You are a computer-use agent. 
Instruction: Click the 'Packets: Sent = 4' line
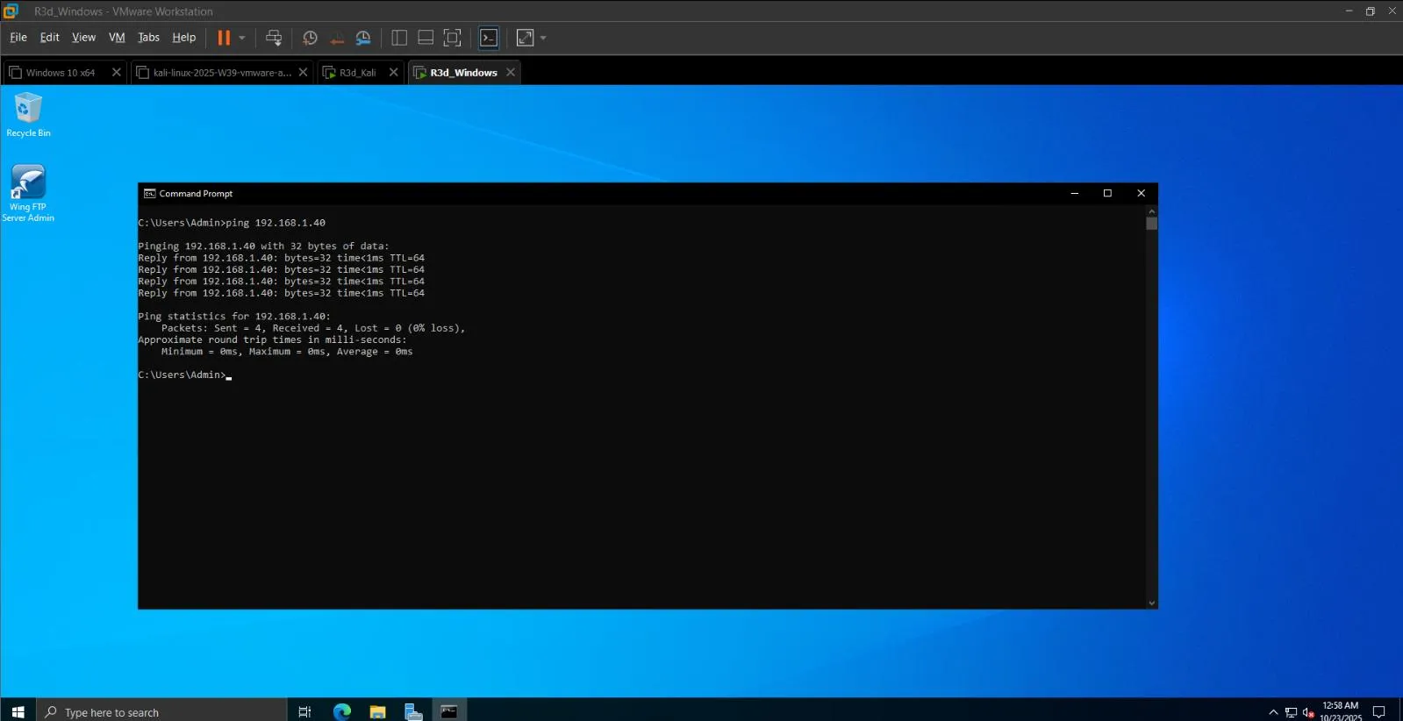313,328
